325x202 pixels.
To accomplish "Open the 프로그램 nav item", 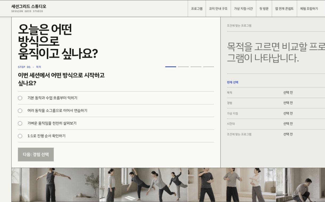I will click(197, 9).
